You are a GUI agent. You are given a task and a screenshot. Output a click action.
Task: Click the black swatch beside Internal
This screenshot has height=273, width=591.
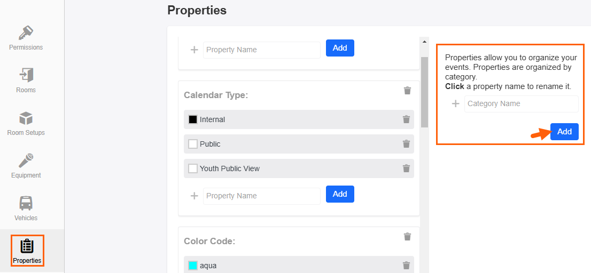pyautogui.click(x=192, y=119)
